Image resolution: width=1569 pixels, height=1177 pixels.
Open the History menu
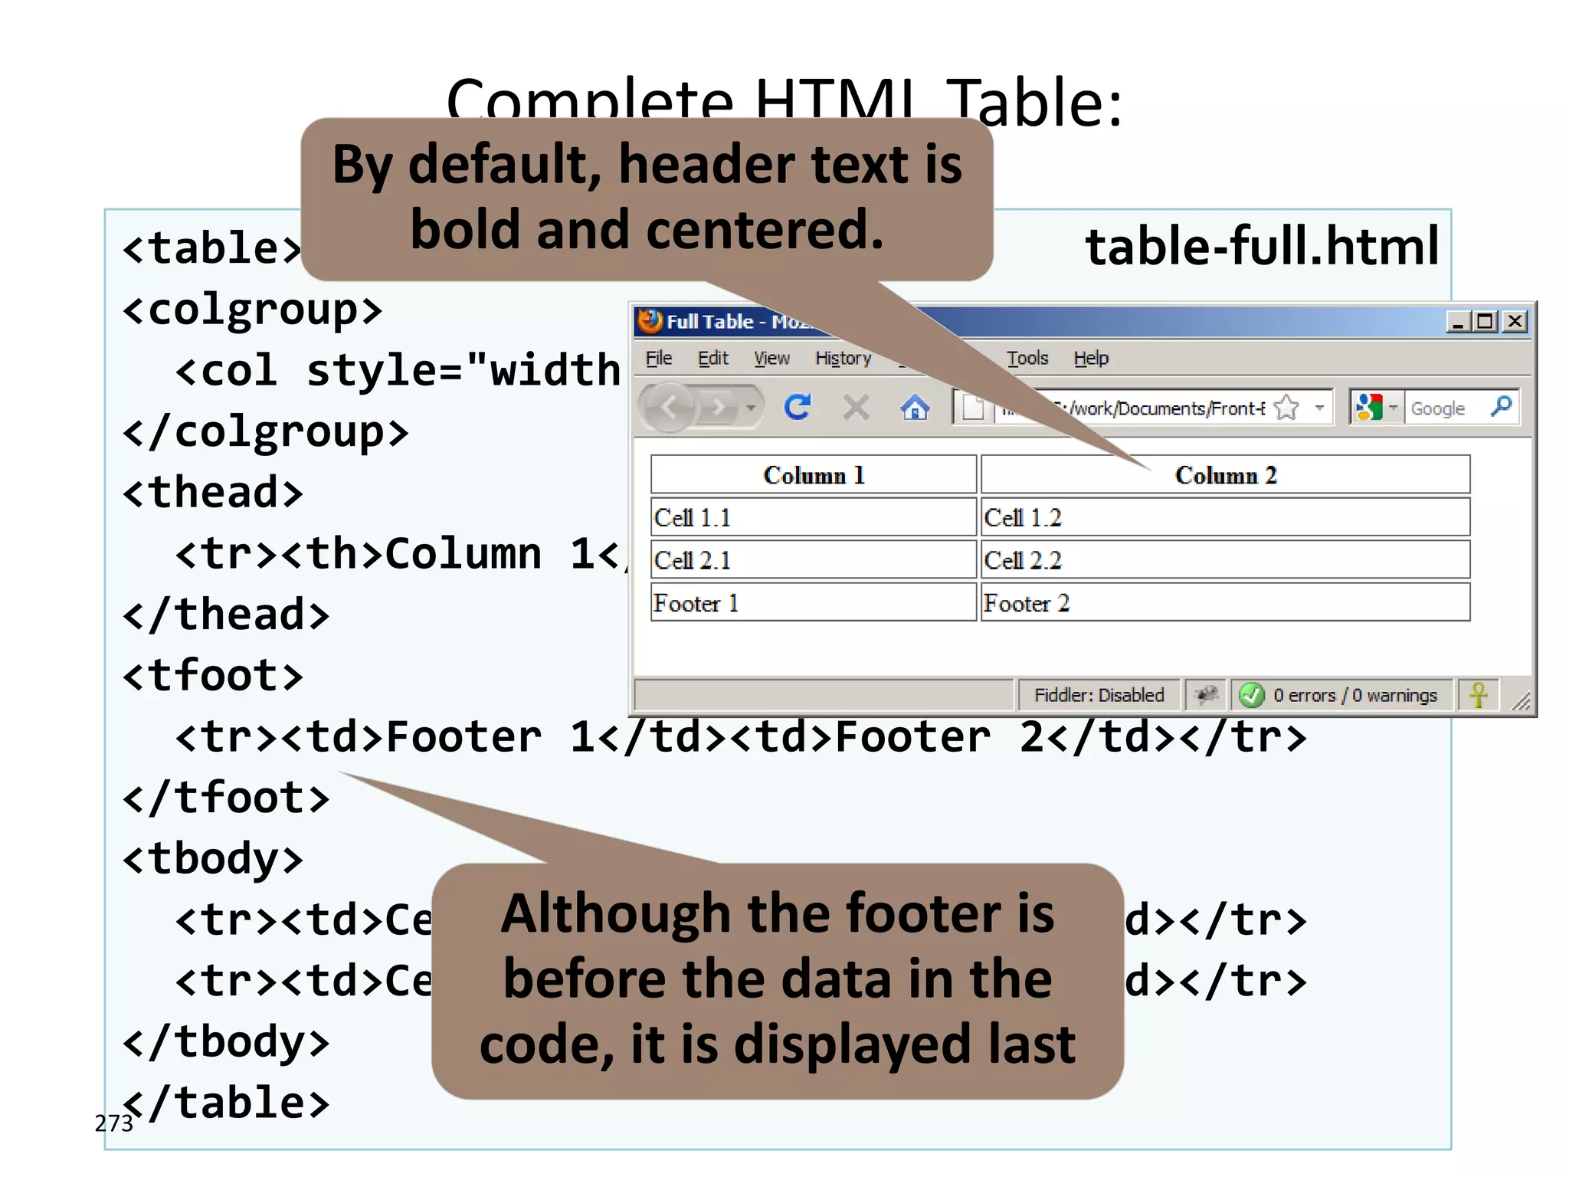pyautogui.click(x=843, y=358)
